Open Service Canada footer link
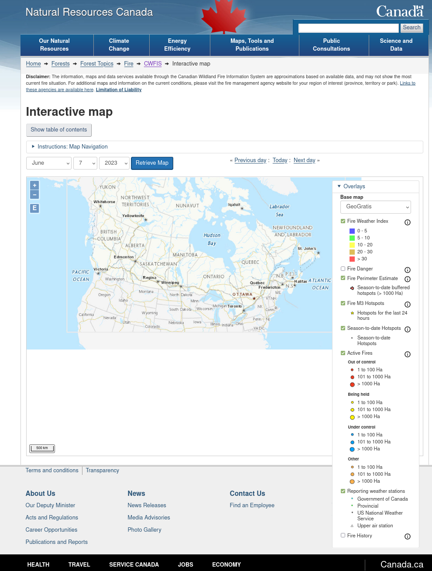The width and height of the screenshot is (432, 571). click(x=134, y=565)
